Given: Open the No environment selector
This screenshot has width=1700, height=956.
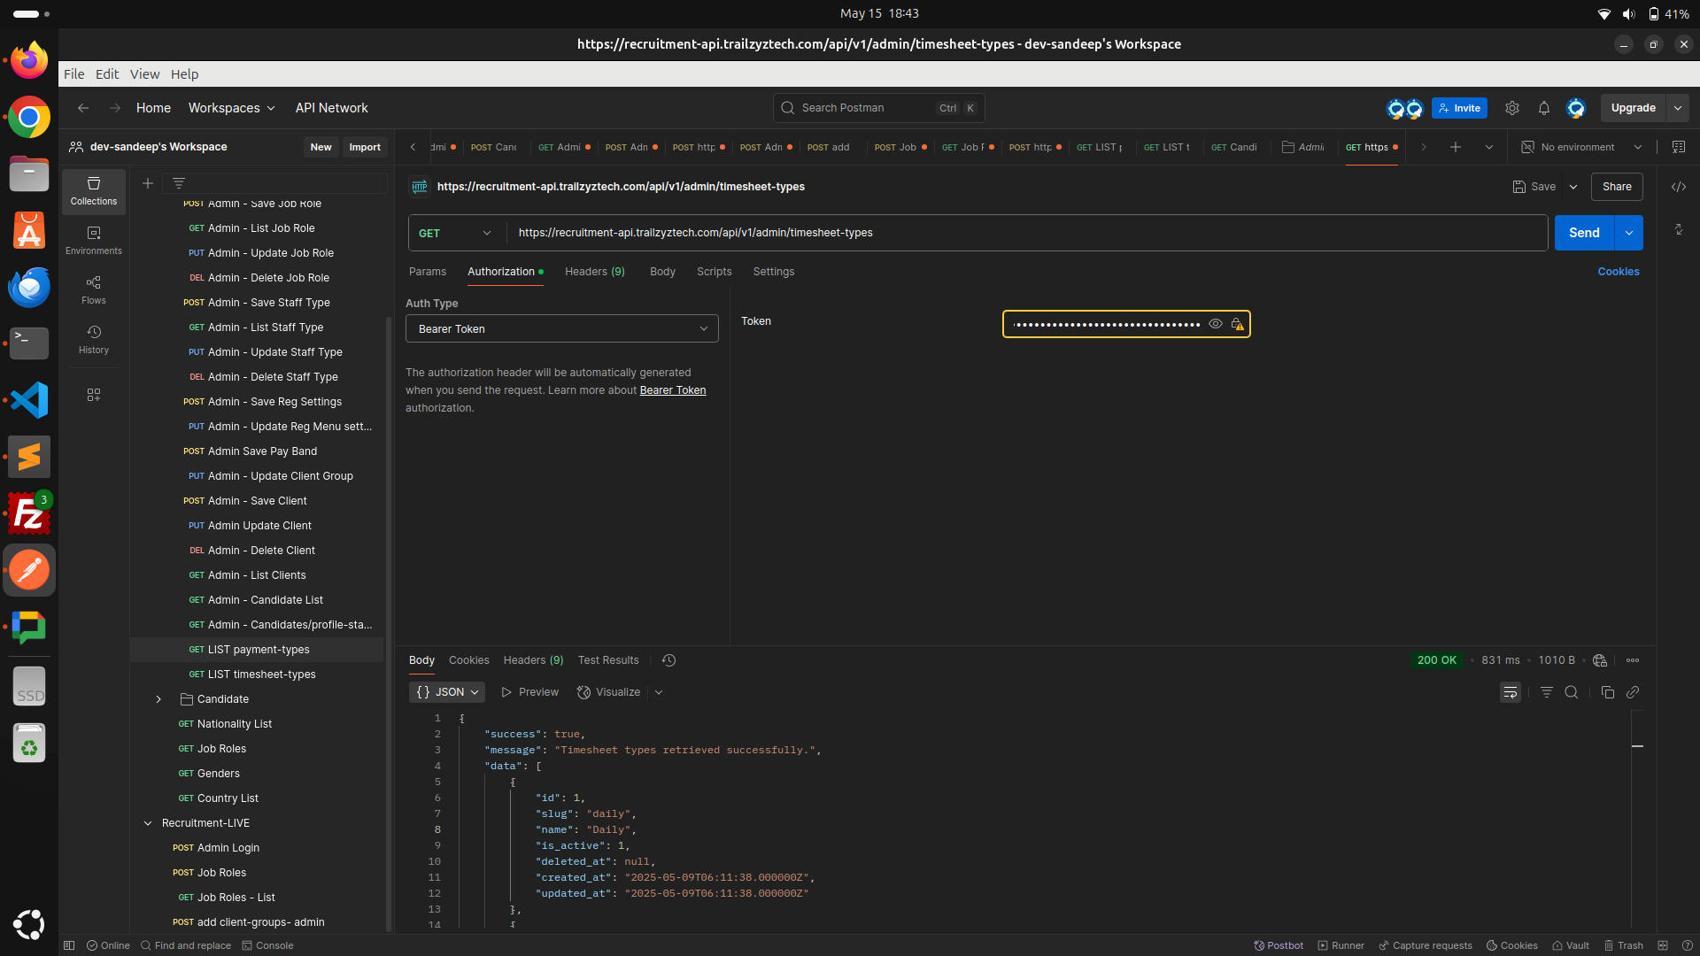Looking at the screenshot, I should coord(1581,147).
